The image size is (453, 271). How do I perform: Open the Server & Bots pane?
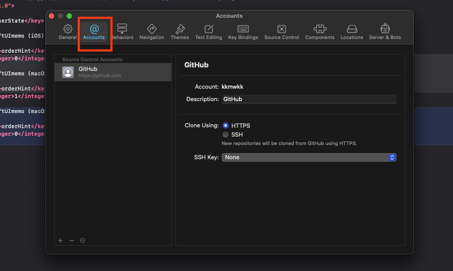pos(385,32)
